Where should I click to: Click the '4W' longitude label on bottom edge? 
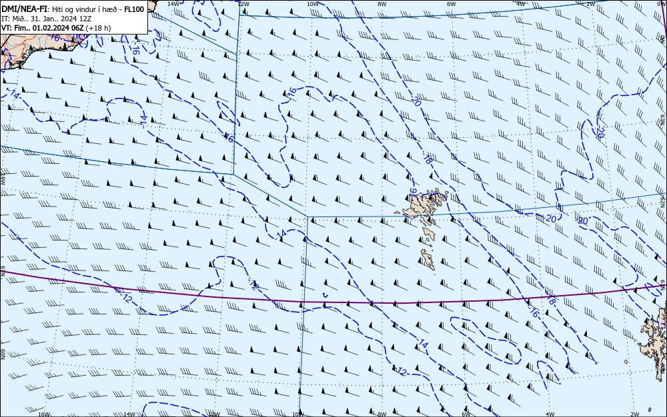click(550, 414)
